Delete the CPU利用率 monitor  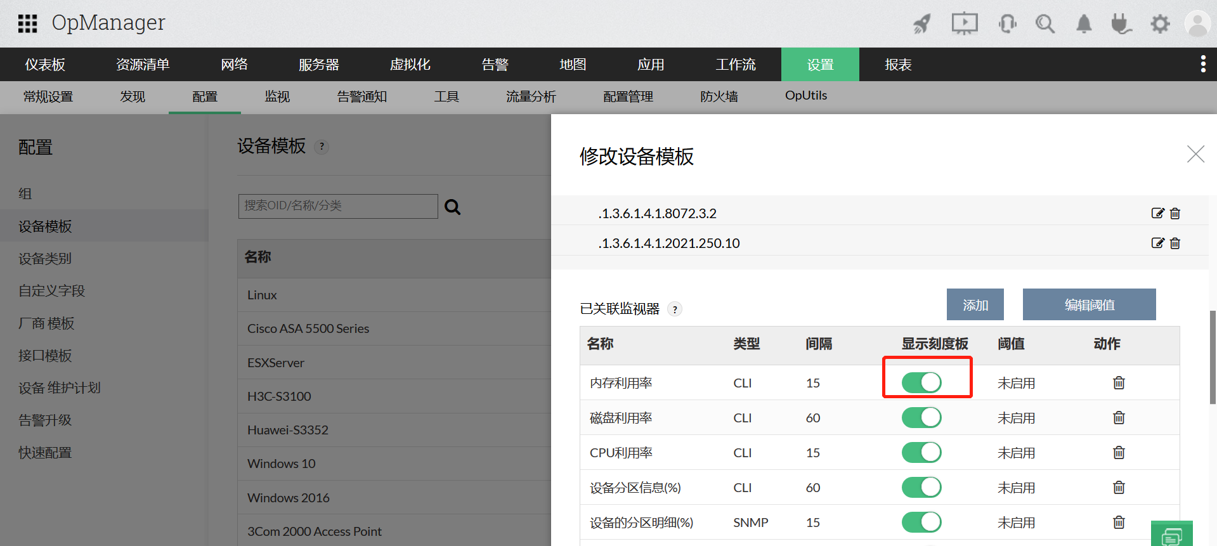(x=1119, y=452)
